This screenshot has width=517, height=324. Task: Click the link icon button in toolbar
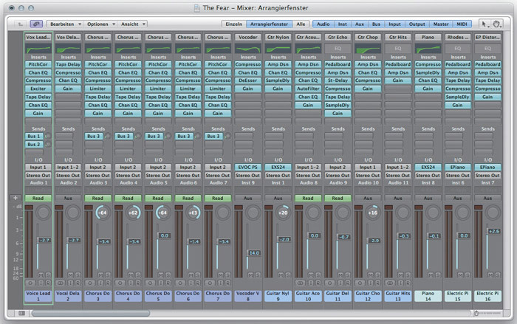(x=35, y=24)
